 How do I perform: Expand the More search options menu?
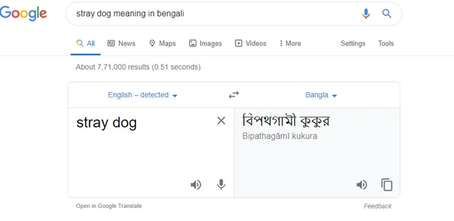290,44
